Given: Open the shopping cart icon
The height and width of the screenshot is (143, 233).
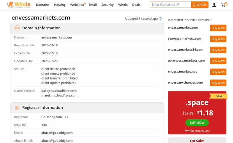Looking at the screenshot, I should click(224, 5).
